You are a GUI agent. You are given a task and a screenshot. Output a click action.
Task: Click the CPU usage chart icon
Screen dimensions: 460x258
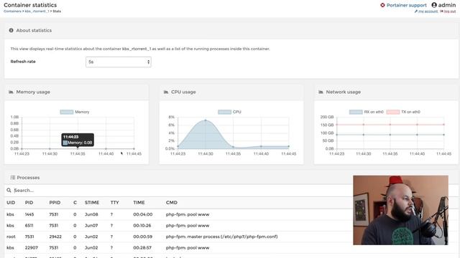(x=166, y=92)
